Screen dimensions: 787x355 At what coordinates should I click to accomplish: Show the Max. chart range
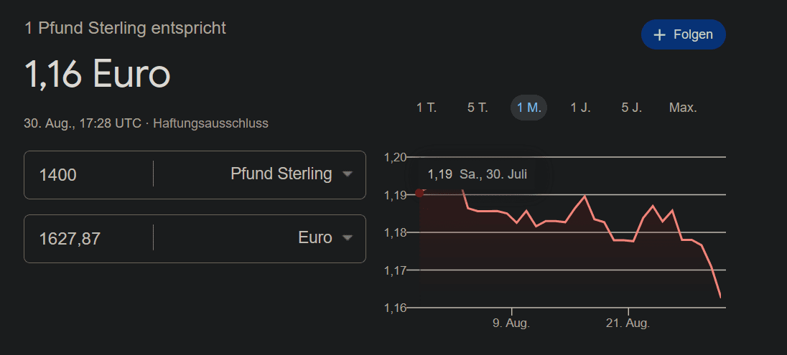pyautogui.click(x=683, y=108)
